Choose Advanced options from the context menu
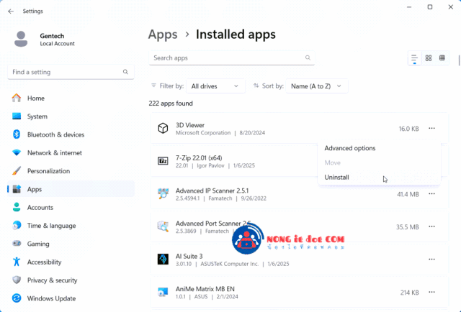Viewport: 461px width, 312px height. (350, 148)
